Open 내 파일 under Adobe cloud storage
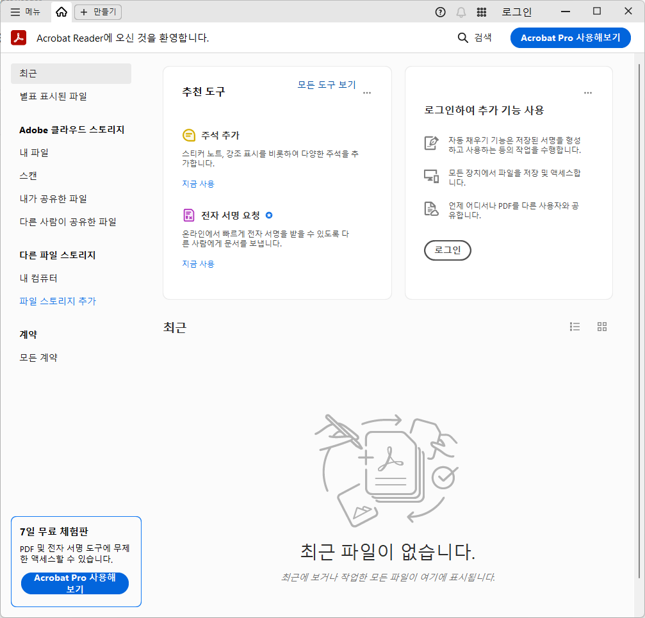Viewport: 645px width, 618px height. point(34,152)
